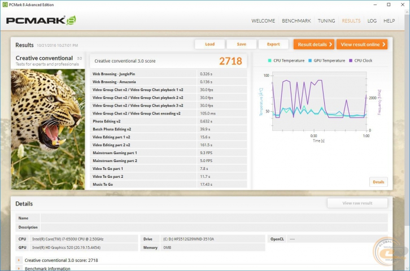410x271 pixels.
Task: Open the TUNING tab
Action: pyautogui.click(x=326, y=21)
